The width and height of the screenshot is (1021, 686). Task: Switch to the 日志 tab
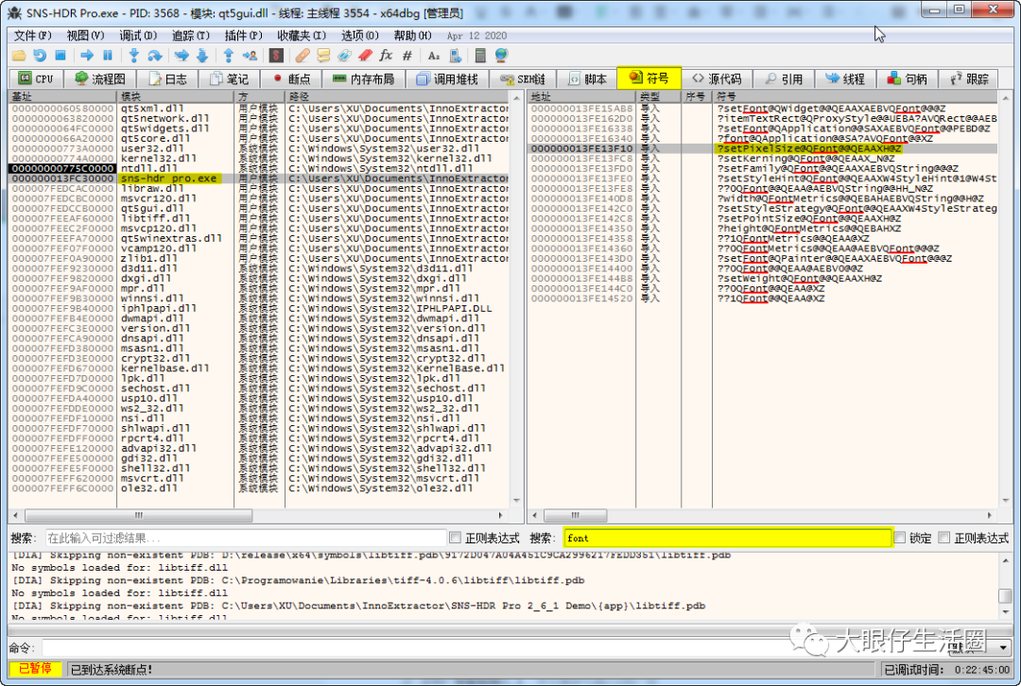click(167, 78)
